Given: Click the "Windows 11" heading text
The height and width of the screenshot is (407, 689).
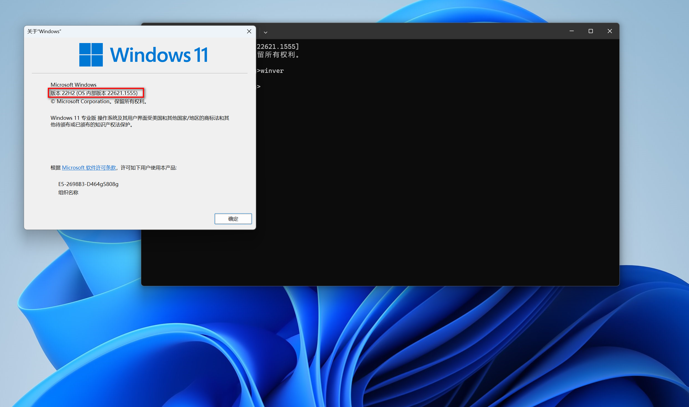Looking at the screenshot, I should 159,55.
